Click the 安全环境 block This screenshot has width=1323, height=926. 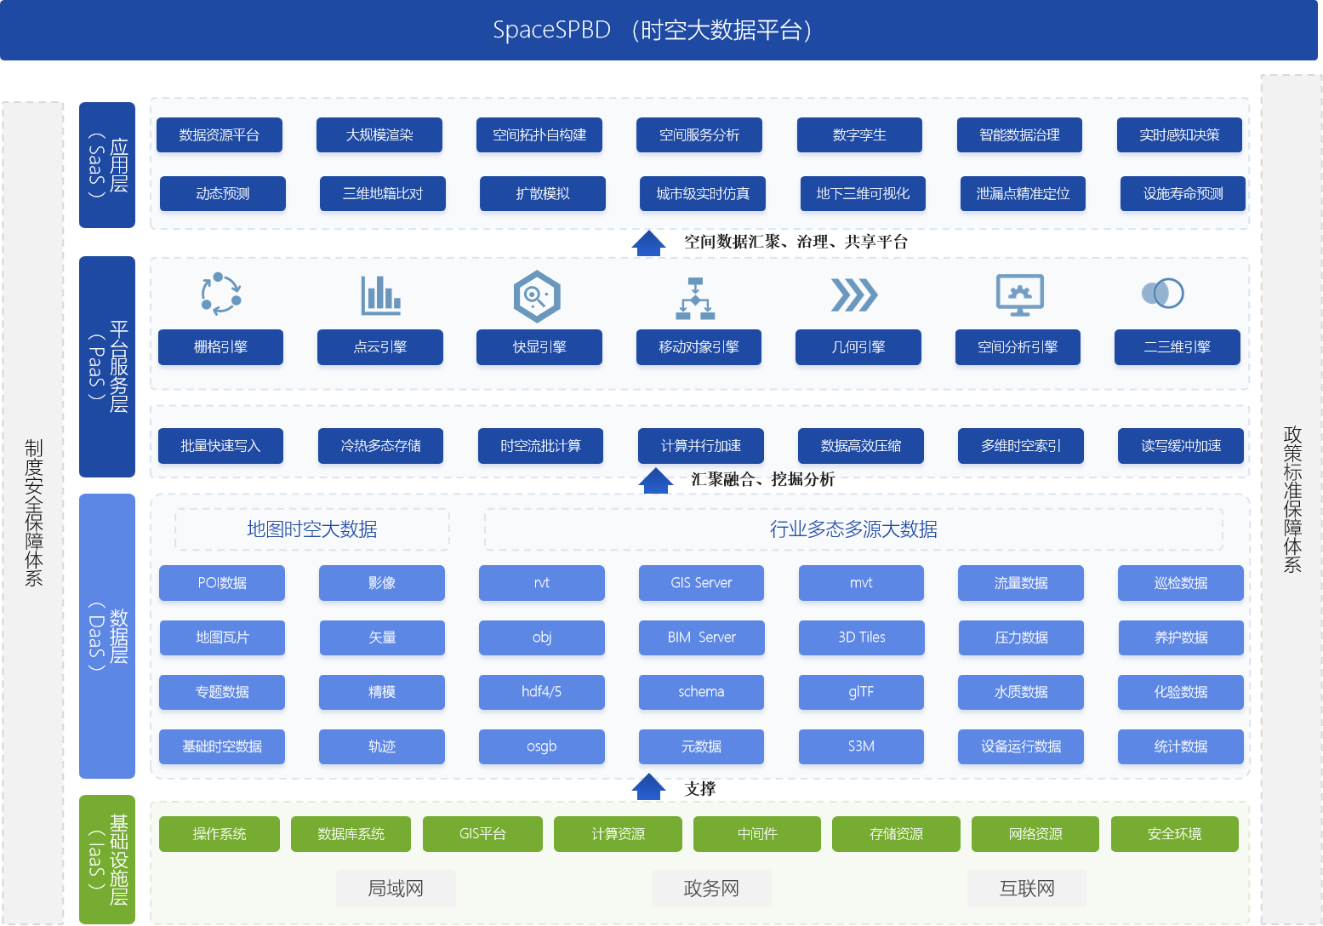pos(1175,834)
